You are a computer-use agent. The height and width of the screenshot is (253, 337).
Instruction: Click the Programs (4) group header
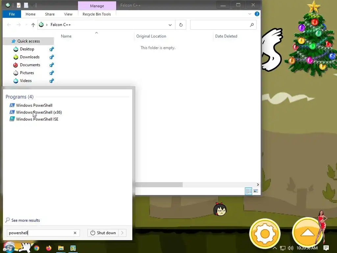[x=19, y=97]
